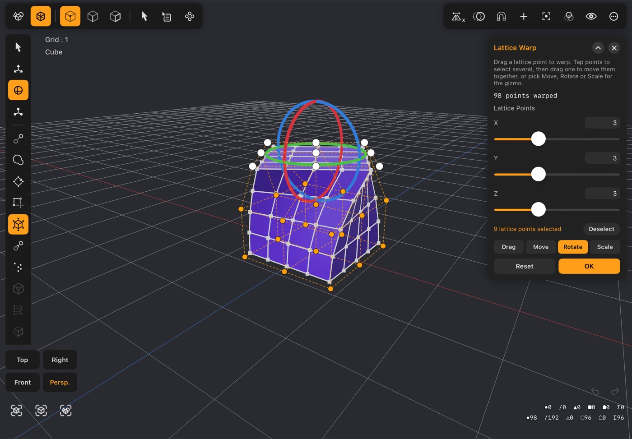Open the selection list cursor icon

point(167,16)
